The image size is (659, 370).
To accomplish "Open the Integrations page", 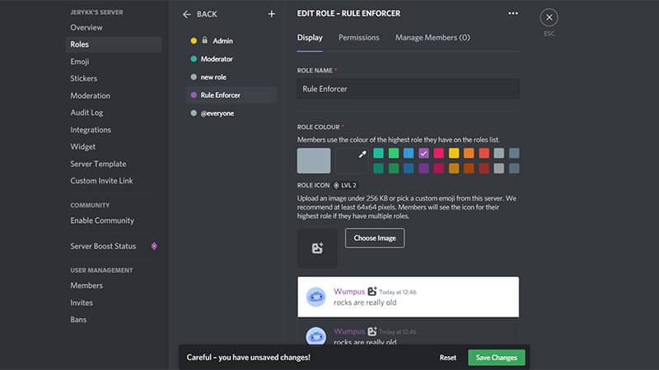I will 114,130.
